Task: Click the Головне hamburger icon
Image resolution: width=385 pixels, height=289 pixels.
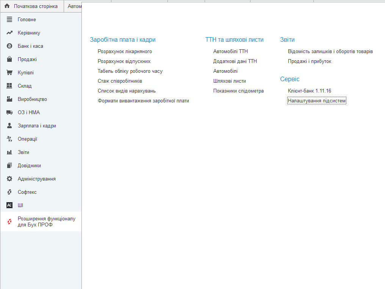Action: click(9, 19)
